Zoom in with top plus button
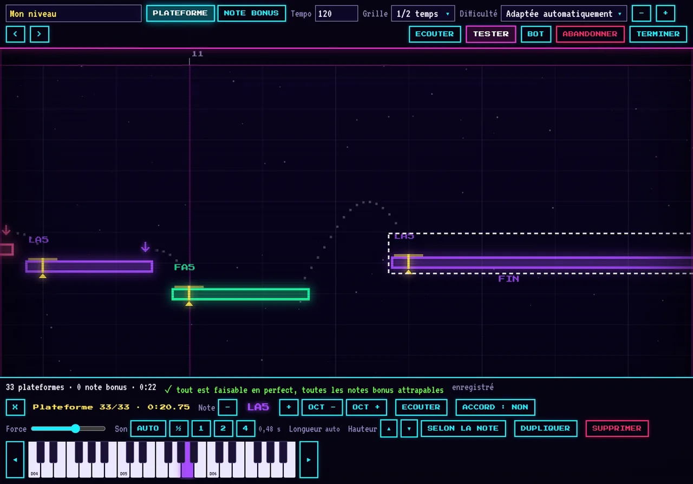Image resolution: width=693 pixels, height=484 pixels. (665, 13)
